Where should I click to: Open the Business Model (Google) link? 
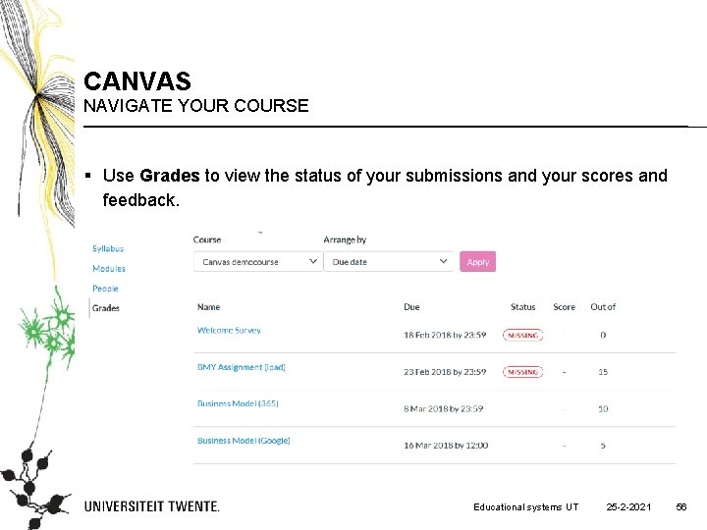244,441
